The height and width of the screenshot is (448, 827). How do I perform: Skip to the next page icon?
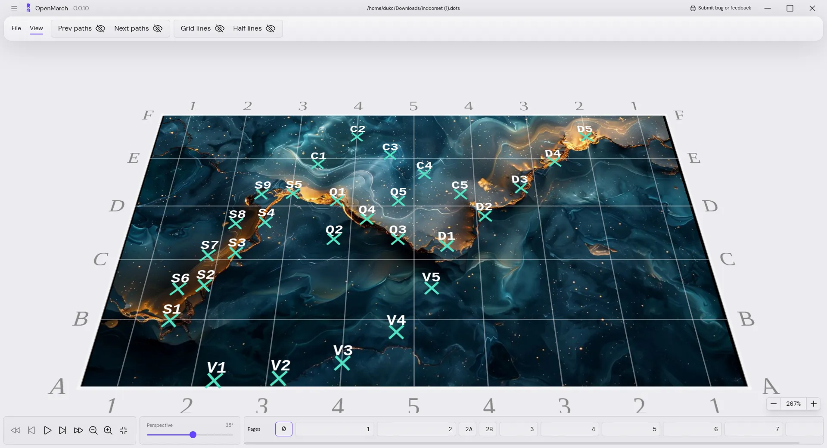coord(62,430)
